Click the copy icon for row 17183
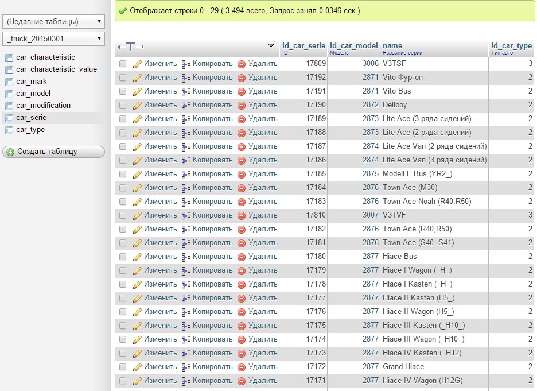Image resolution: width=537 pixels, height=391 pixels. click(x=186, y=202)
